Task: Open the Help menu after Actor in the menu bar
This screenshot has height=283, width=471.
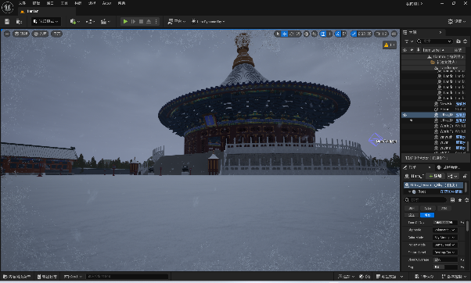Action: (x=121, y=3)
